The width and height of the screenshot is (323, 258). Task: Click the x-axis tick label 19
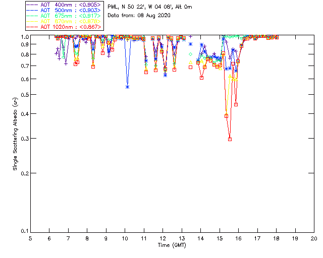(x=295, y=238)
